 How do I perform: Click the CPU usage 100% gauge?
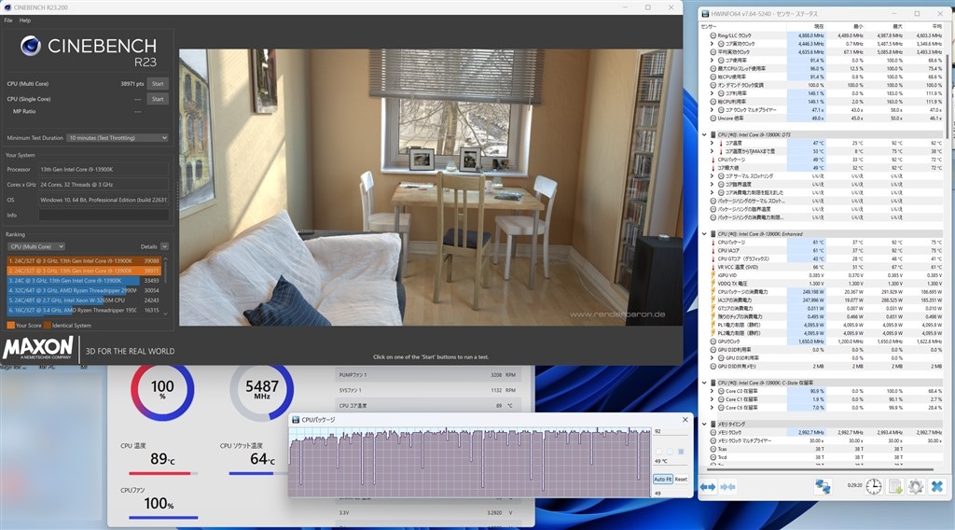tap(162, 391)
